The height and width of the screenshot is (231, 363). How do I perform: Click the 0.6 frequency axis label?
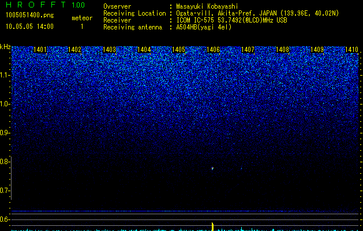(5, 219)
